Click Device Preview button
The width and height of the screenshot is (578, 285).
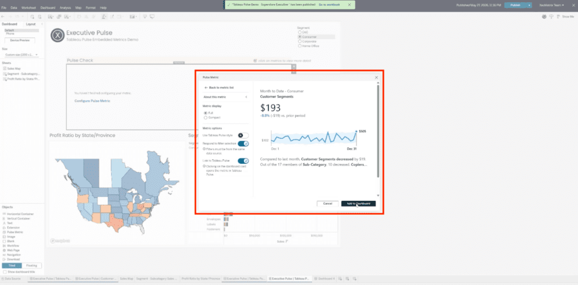[x=20, y=40]
